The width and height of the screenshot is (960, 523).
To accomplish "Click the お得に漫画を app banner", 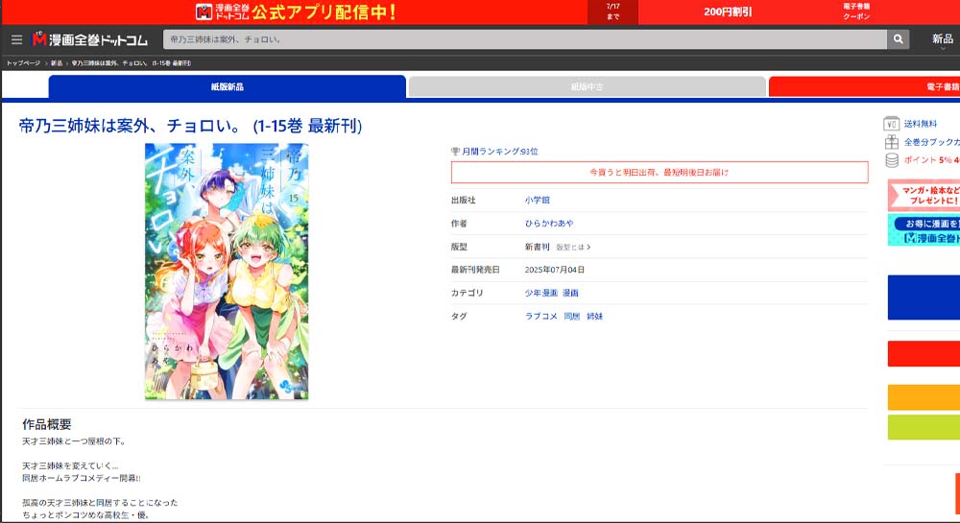I will (924, 230).
